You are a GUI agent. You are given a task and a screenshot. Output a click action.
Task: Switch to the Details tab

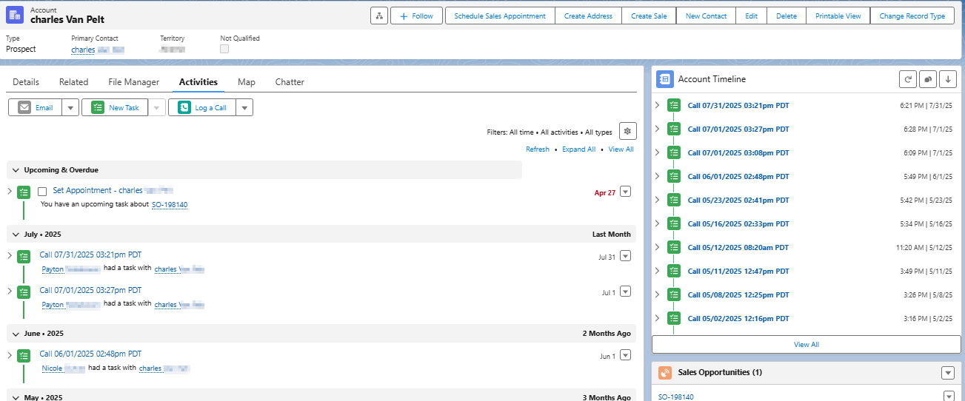click(x=26, y=82)
